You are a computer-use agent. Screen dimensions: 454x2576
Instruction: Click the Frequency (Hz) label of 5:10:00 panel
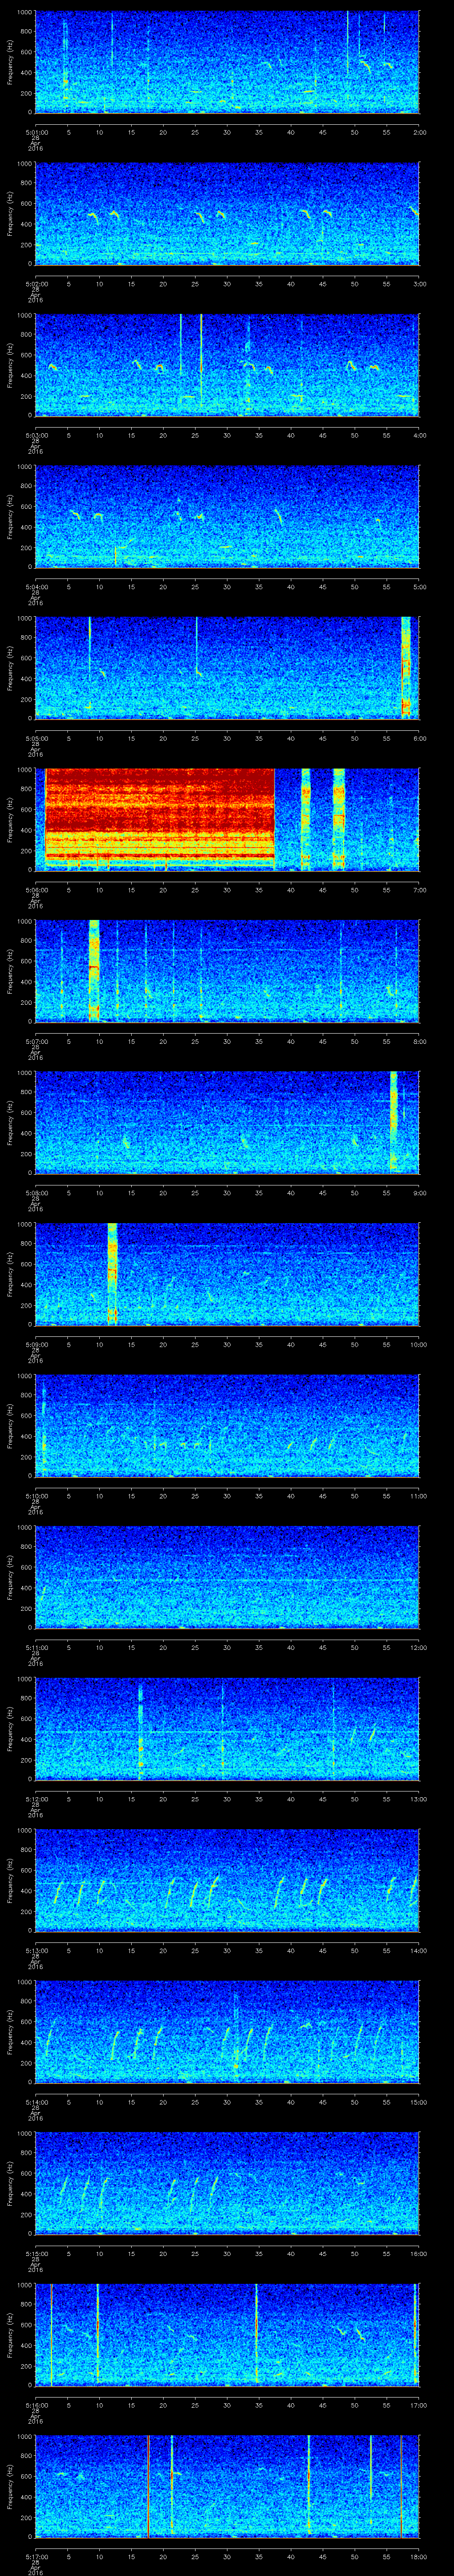point(10,1426)
